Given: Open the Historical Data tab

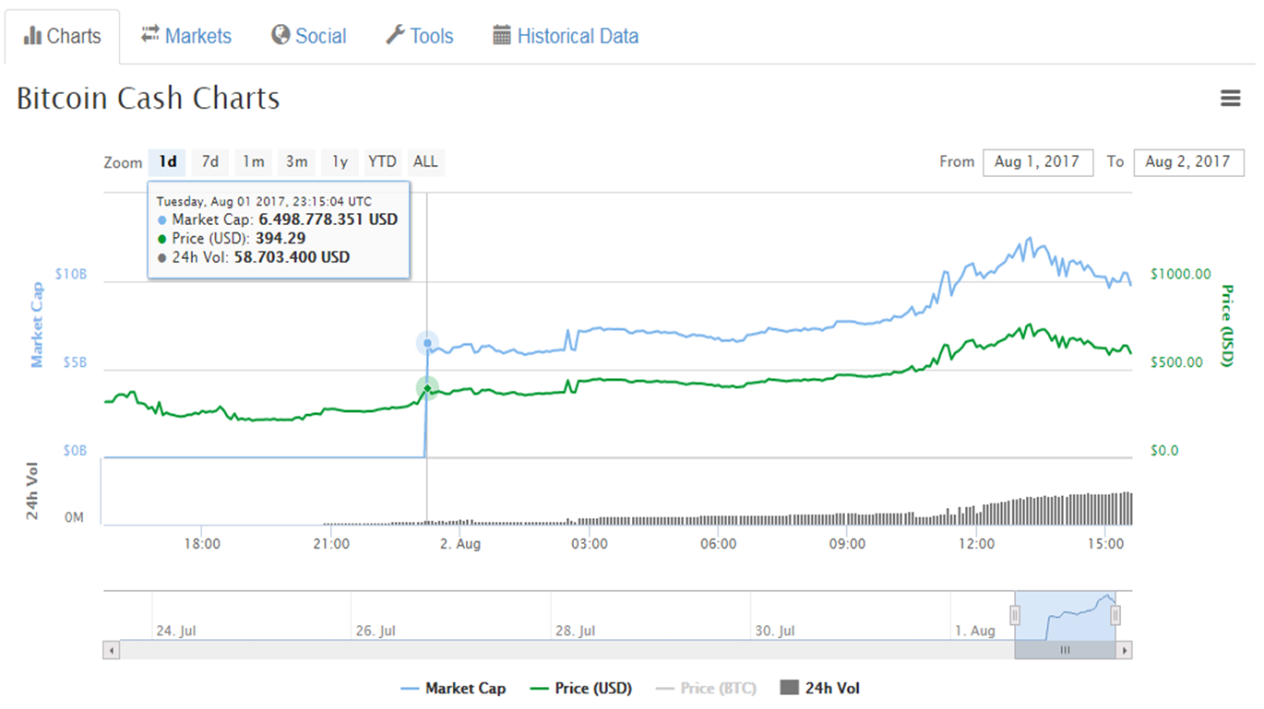Looking at the screenshot, I should 566,36.
